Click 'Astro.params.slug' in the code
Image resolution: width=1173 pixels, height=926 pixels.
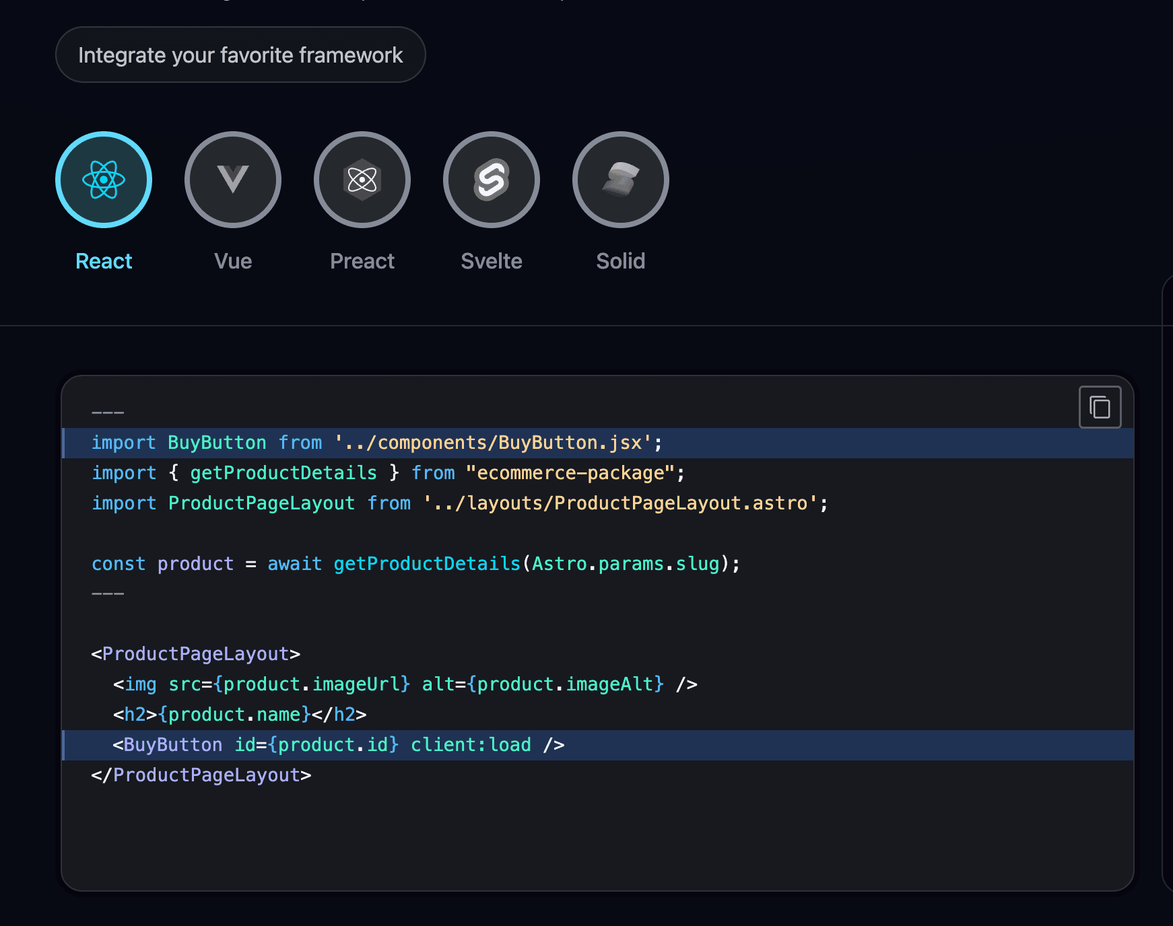(626, 564)
